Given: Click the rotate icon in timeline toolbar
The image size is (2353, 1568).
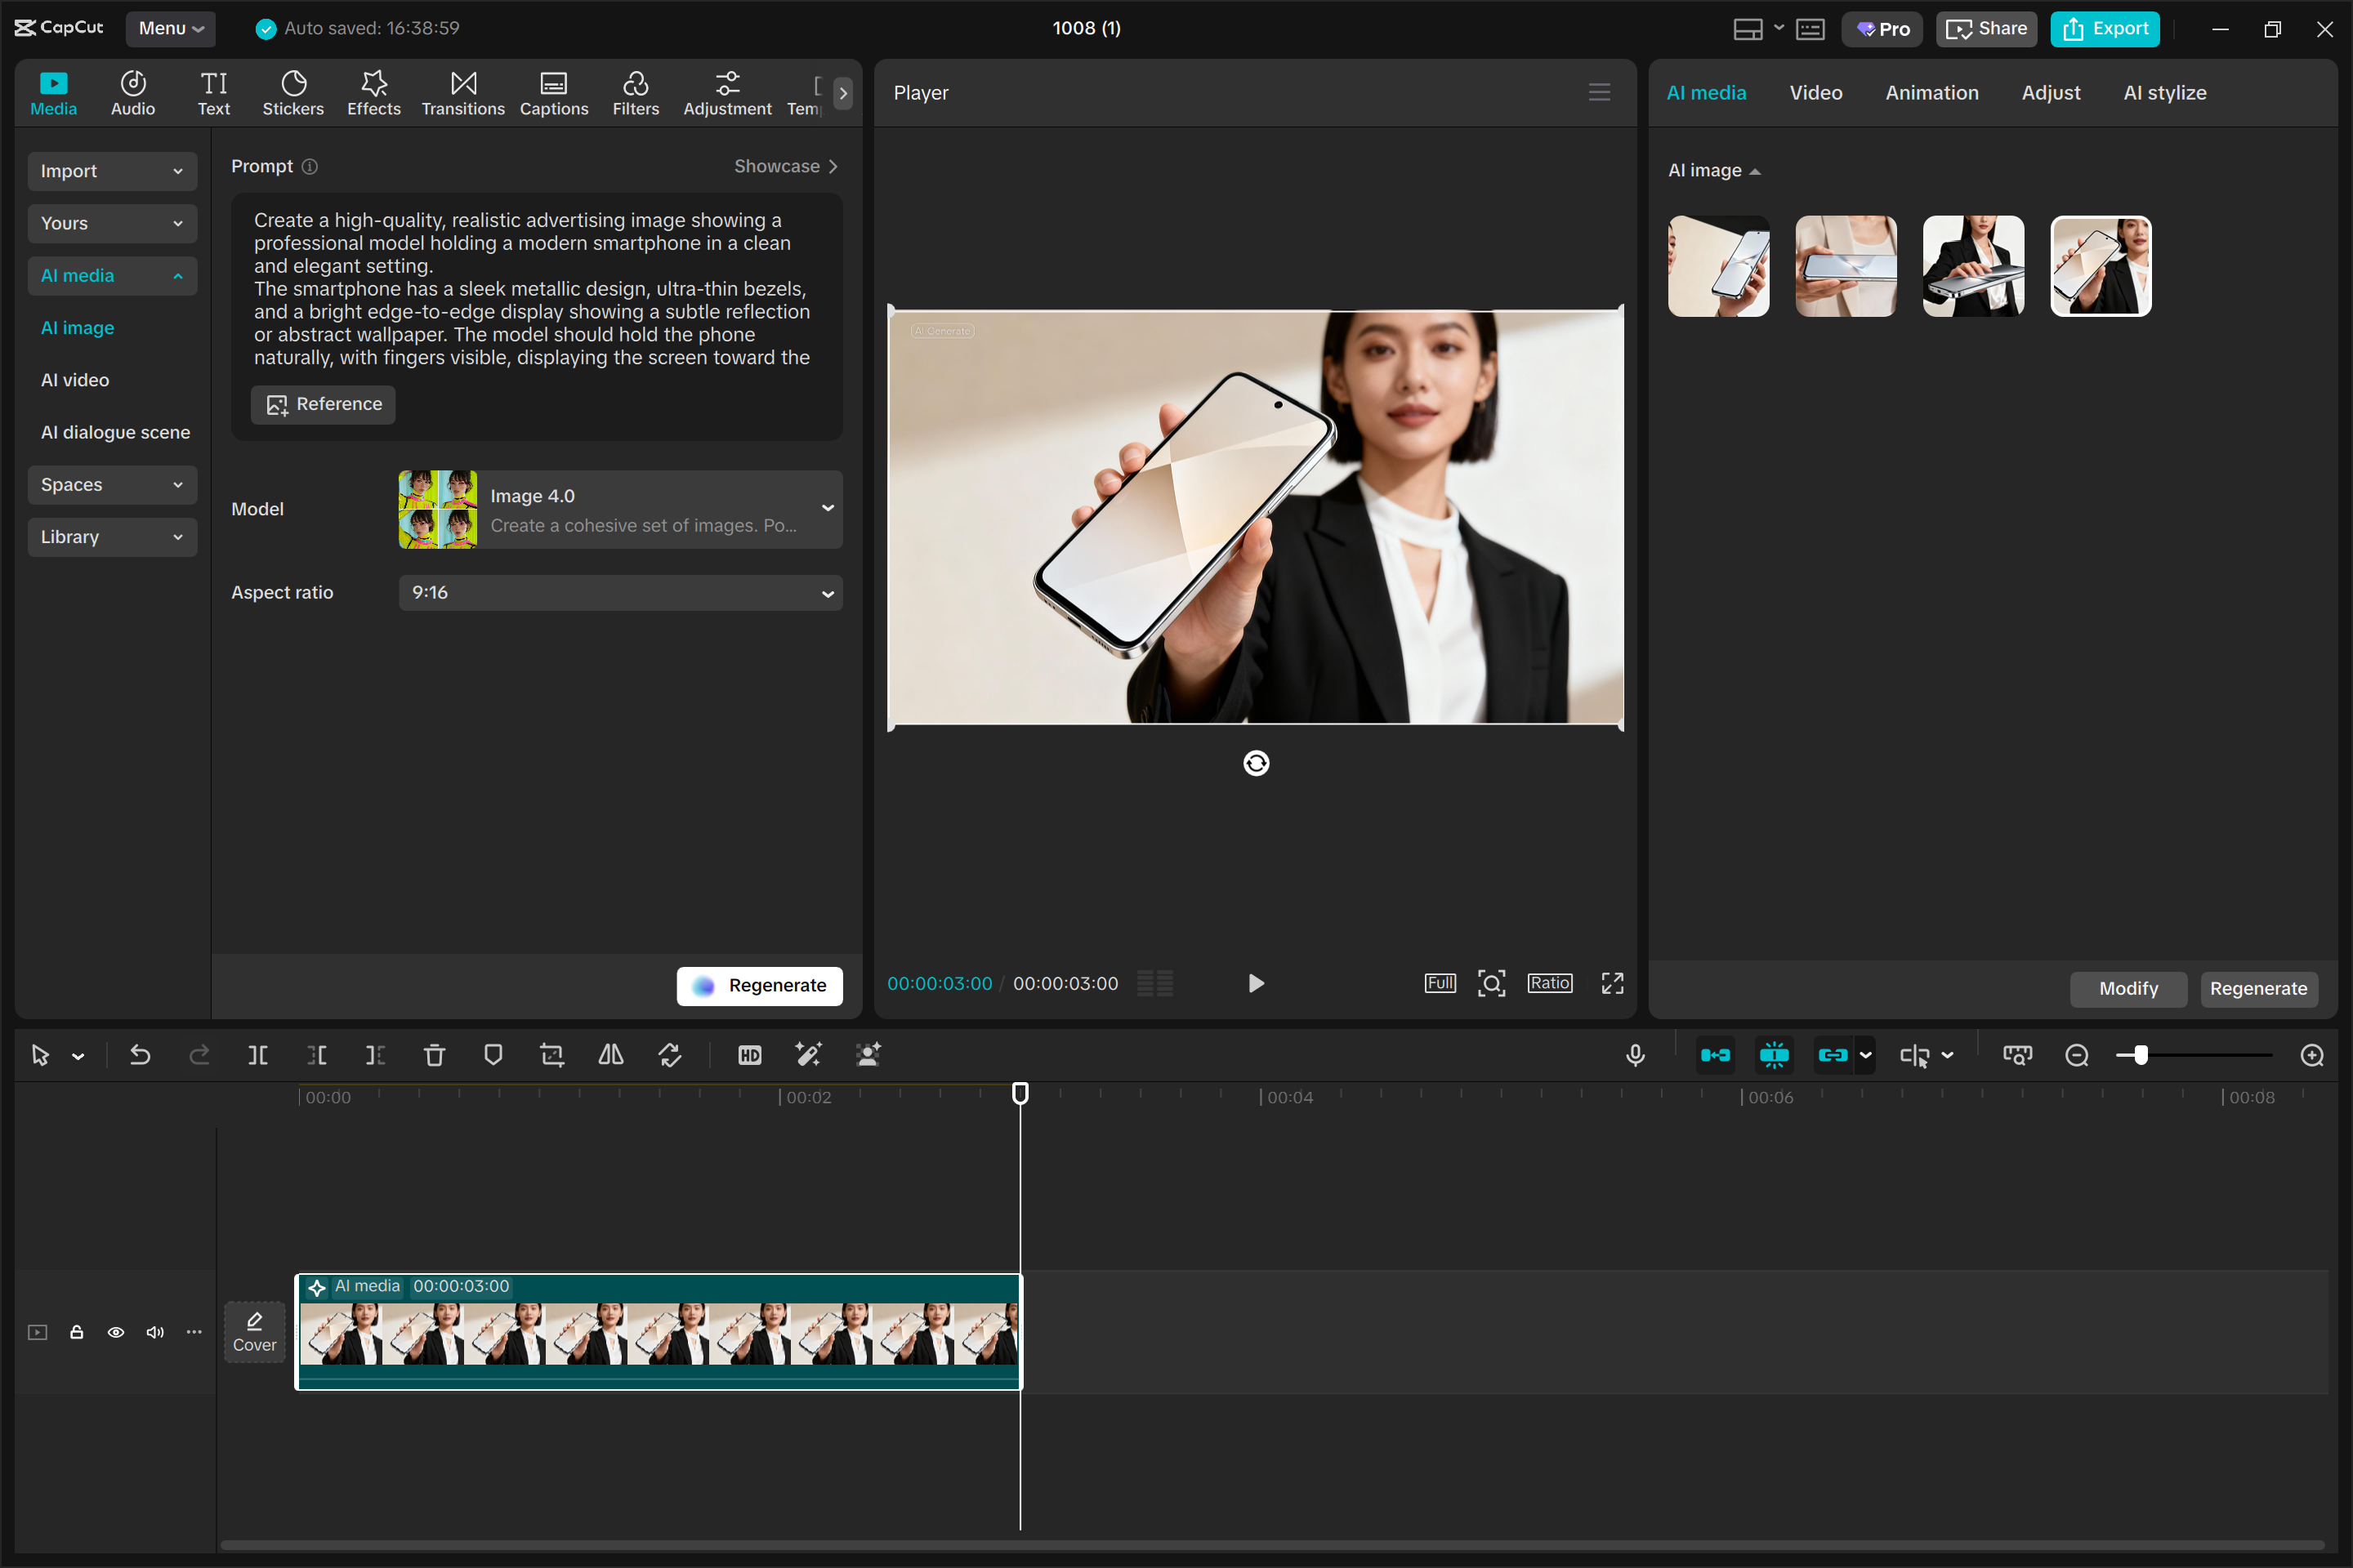Looking at the screenshot, I should (669, 1055).
